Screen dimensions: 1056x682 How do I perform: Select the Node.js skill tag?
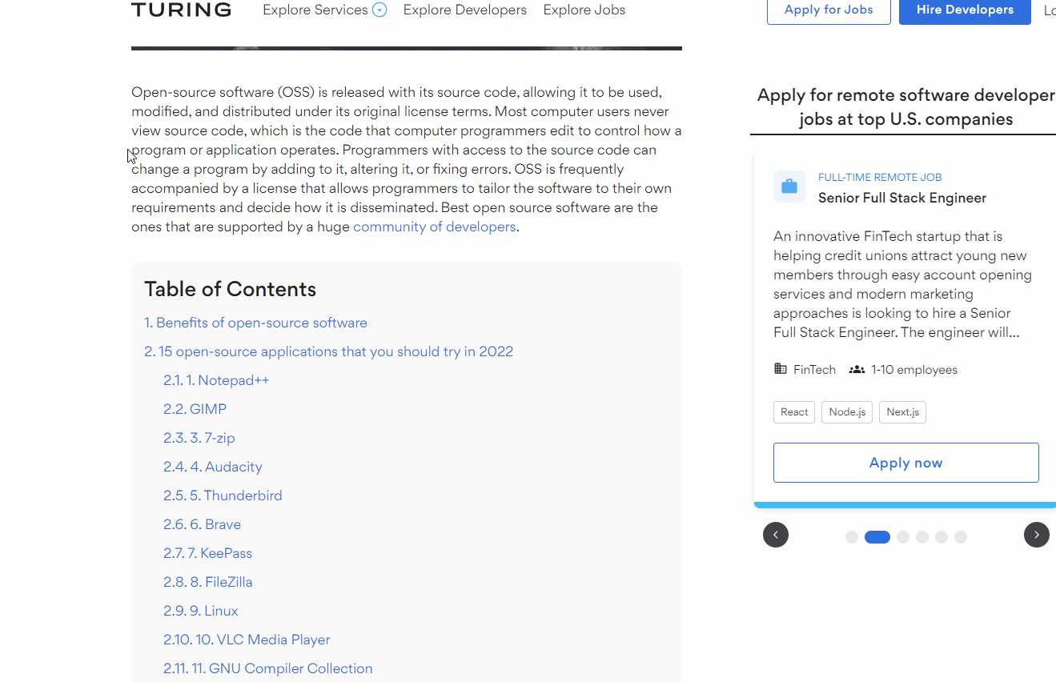point(847,412)
